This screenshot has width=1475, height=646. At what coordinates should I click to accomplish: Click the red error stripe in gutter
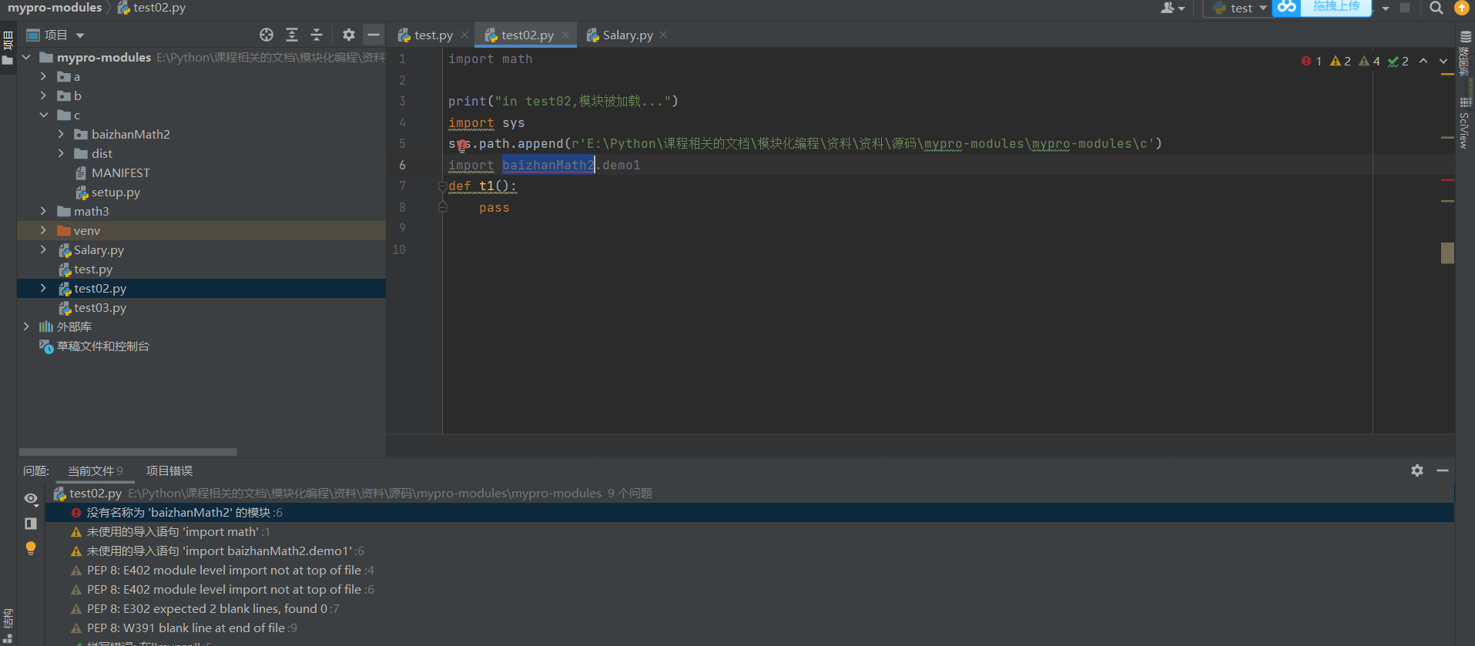point(1447,180)
